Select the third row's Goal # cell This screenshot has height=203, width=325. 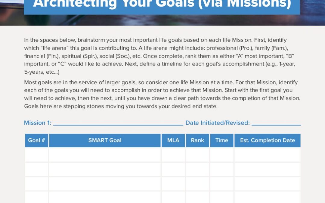36,184
